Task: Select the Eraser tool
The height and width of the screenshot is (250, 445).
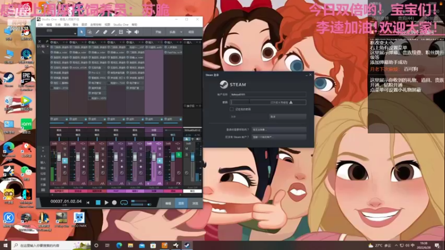Action: 105,32
